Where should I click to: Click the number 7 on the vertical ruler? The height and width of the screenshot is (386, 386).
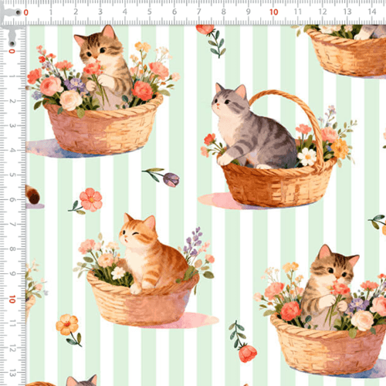pos(12,225)
